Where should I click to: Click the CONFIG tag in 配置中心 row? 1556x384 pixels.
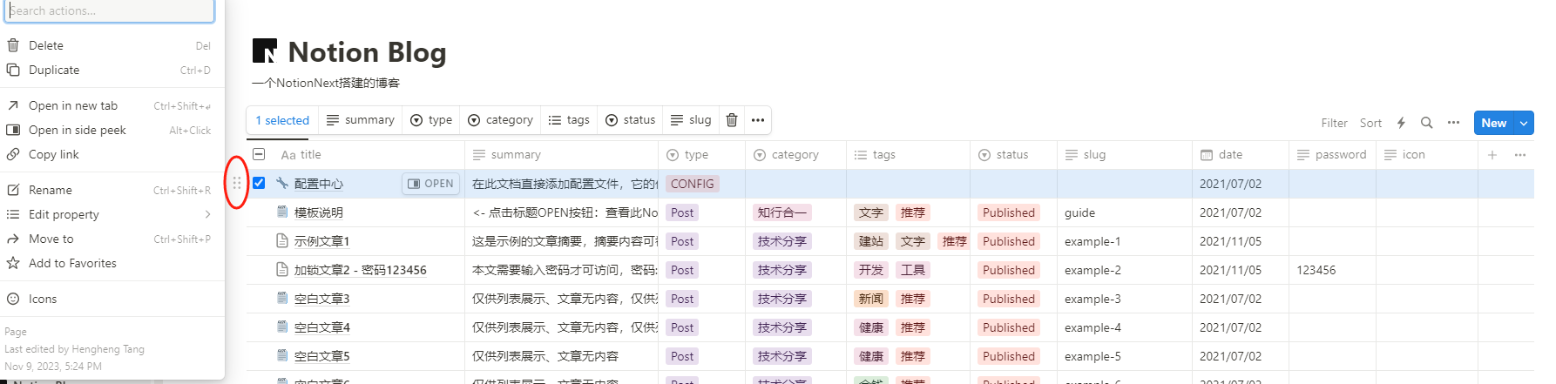click(x=693, y=184)
